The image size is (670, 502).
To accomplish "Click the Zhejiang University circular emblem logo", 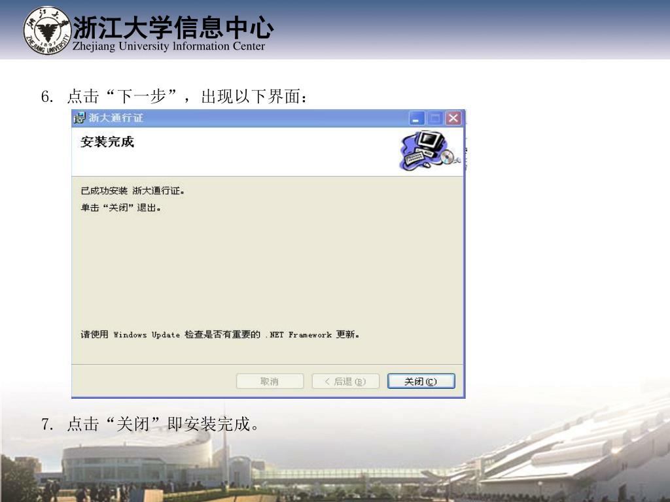I will click(x=47, y=30).
